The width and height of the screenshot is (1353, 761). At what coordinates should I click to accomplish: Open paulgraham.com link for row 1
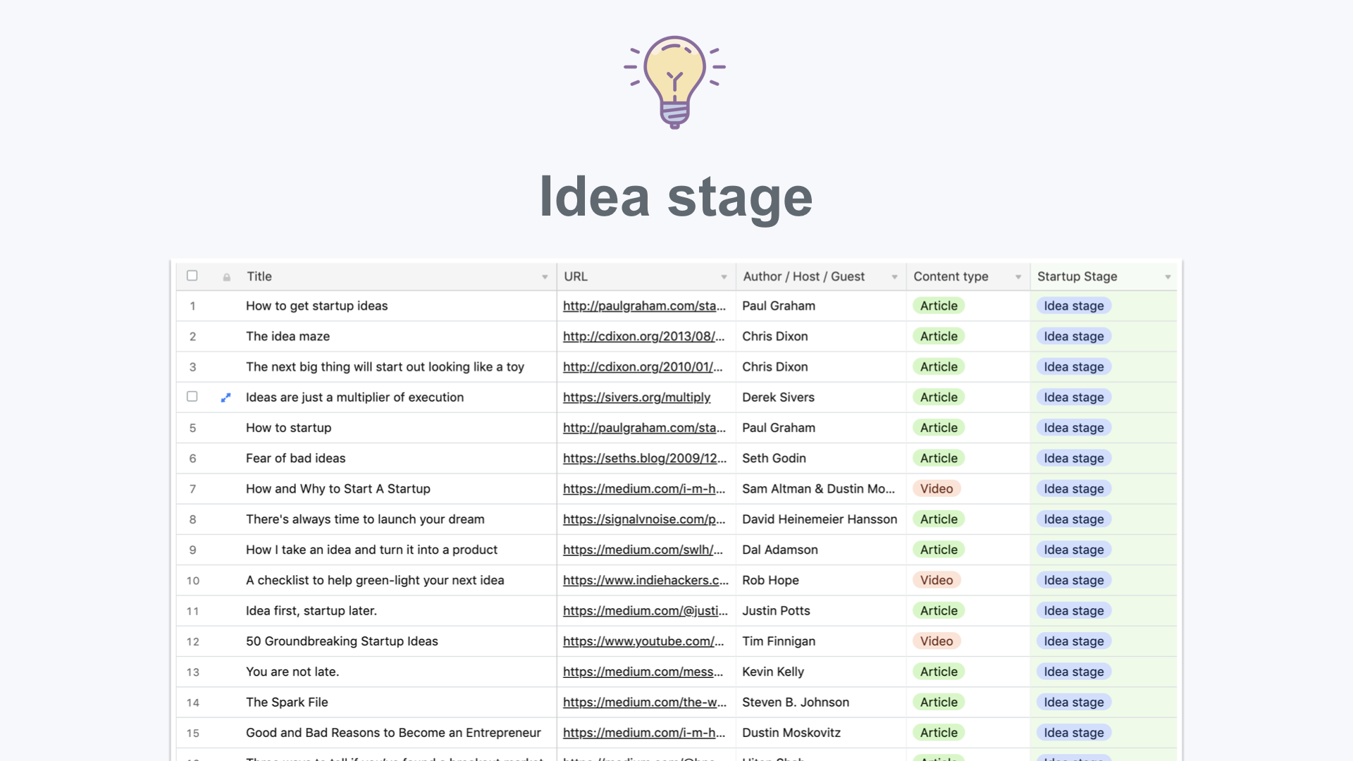coord(643,305)
